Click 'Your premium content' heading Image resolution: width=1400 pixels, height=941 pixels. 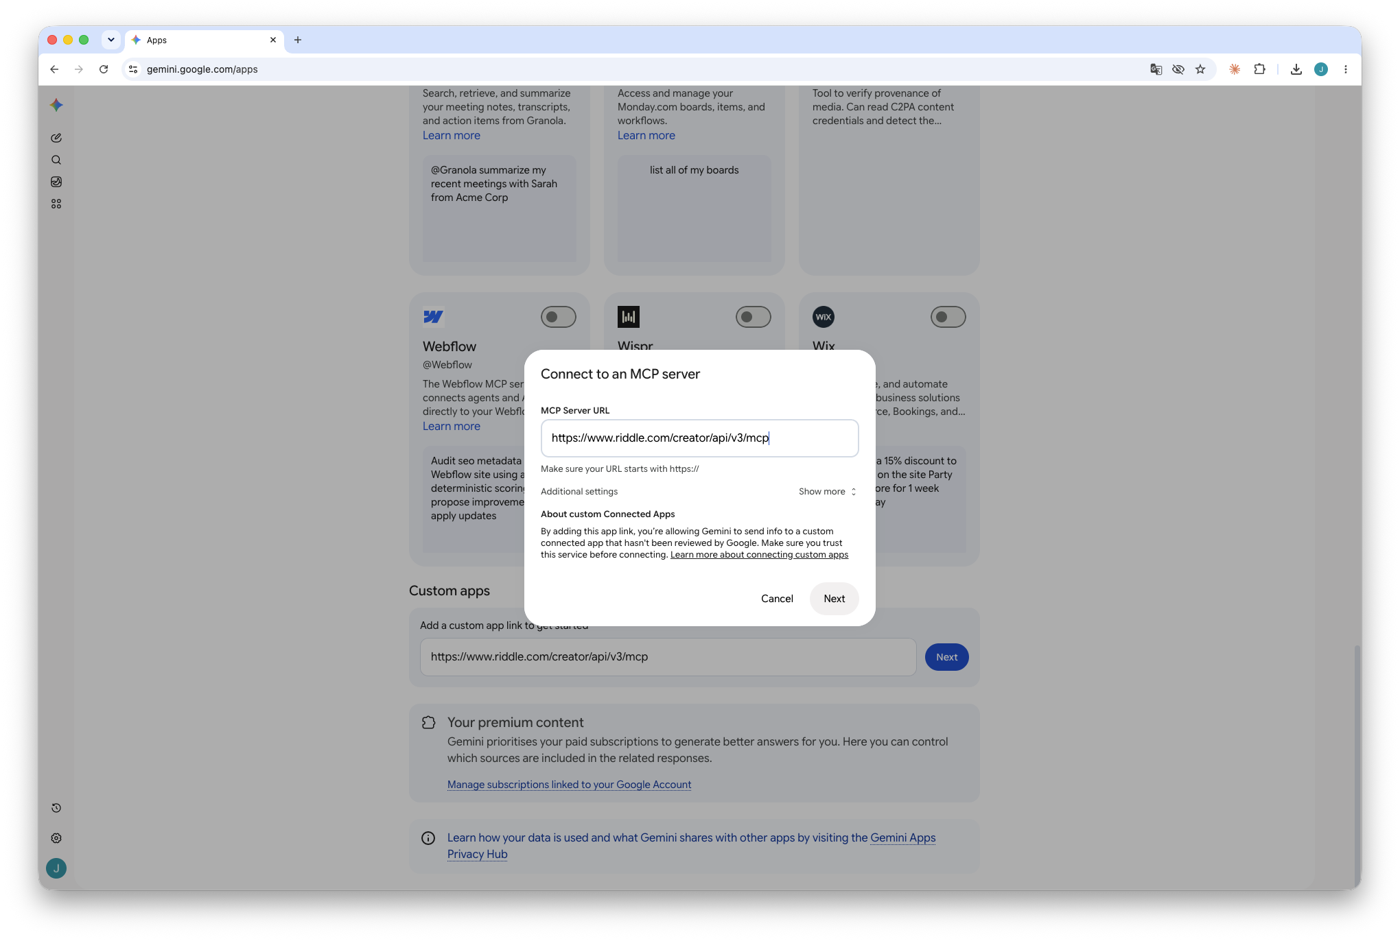click(x=515, y=722)
